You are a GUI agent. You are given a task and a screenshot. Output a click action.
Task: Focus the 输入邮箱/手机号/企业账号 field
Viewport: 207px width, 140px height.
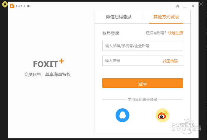(143, 46)
